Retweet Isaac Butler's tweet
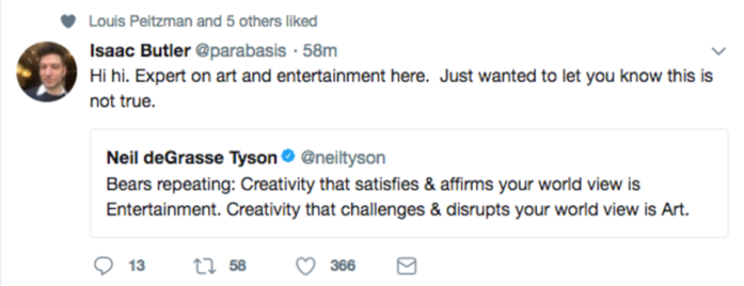 click(x=205, y=267)
